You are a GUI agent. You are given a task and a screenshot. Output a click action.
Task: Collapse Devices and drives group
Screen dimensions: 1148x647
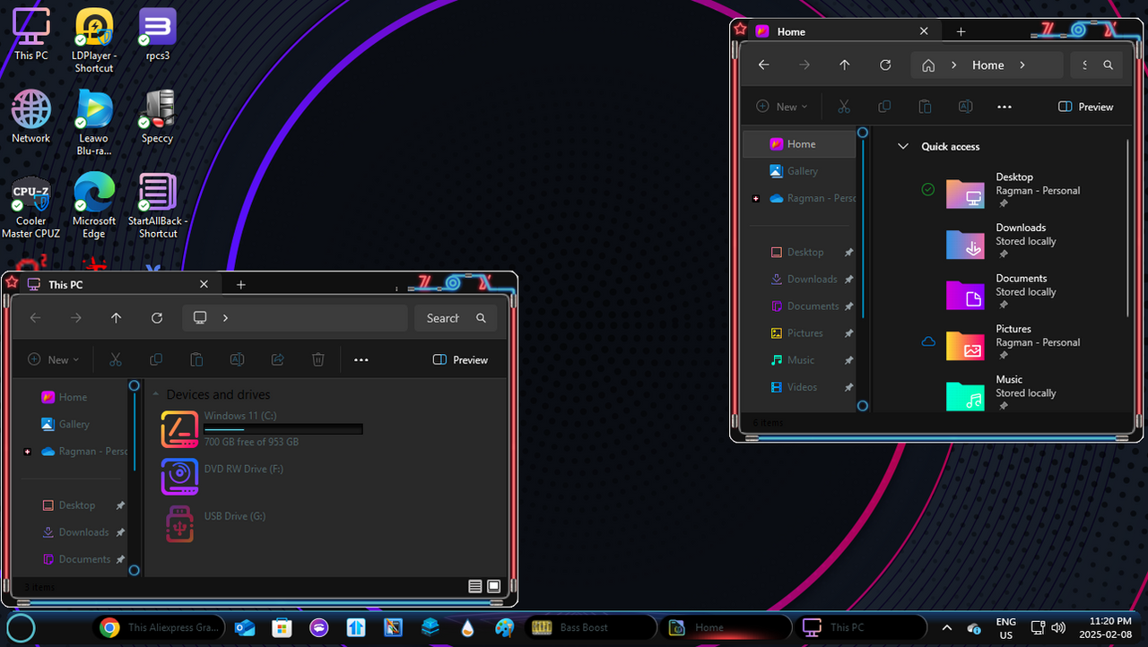click(156, 394)
